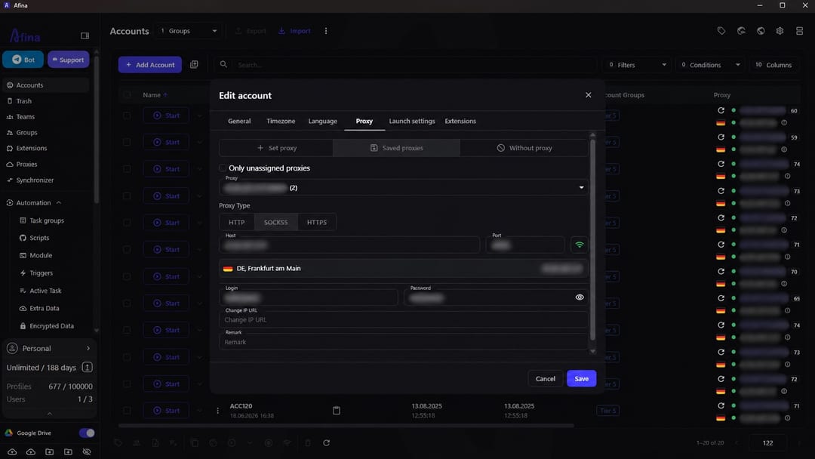The image size is (815, 459).
Task: Switch to the Language tab
Action: click(x=322, y=121)
